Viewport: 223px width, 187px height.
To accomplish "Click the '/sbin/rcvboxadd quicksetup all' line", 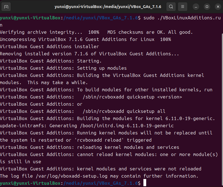I will click(124, 111).
